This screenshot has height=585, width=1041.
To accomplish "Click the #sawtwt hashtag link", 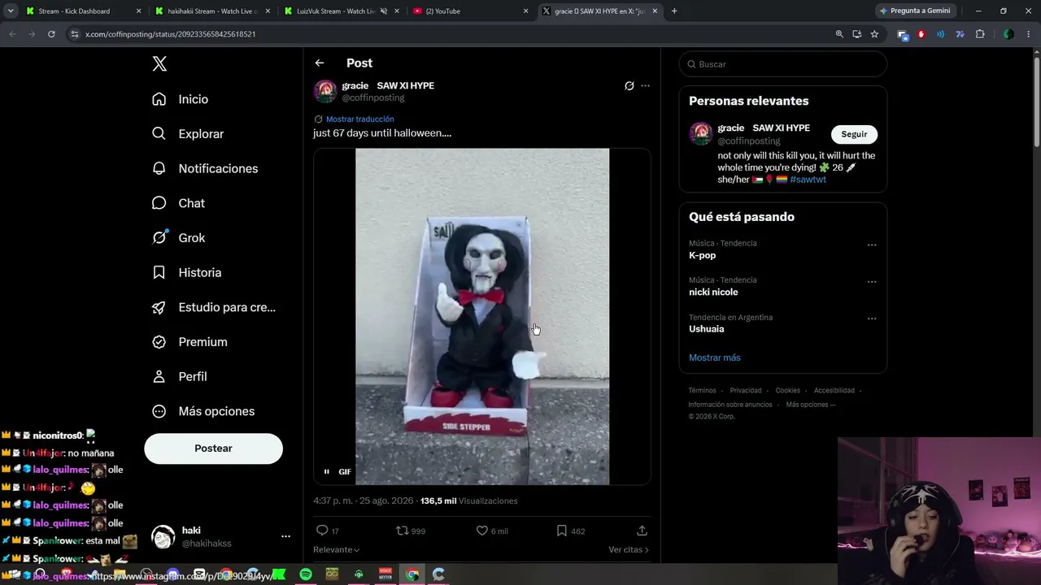I will 808,180.
